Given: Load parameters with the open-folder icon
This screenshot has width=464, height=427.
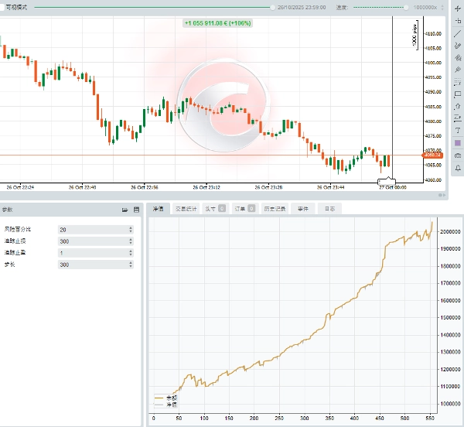Looking at the screenshot, I should [125, 210].
